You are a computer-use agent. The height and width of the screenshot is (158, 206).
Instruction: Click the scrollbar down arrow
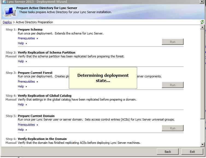(202, 144)
